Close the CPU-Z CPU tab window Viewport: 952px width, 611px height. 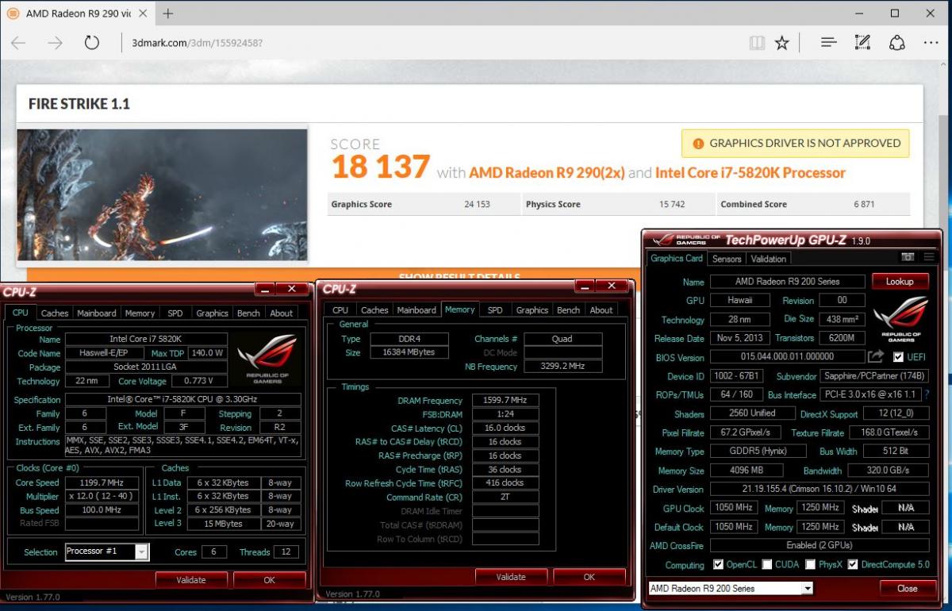[x=292, y=290]
